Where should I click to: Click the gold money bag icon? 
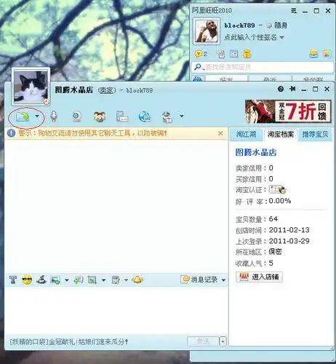point(247,54)
